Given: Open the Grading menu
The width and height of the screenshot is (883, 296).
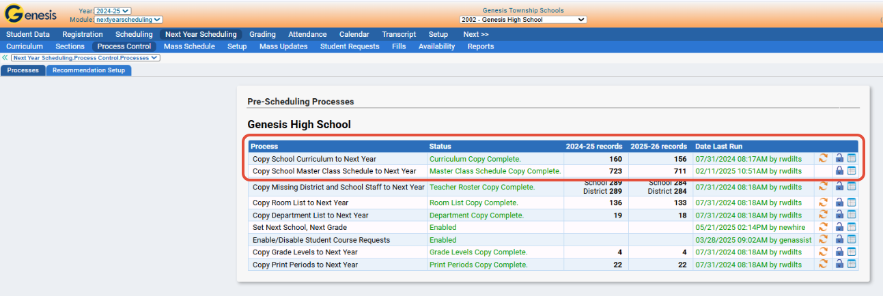Looking at the screenshot, I should click(262, 34).
